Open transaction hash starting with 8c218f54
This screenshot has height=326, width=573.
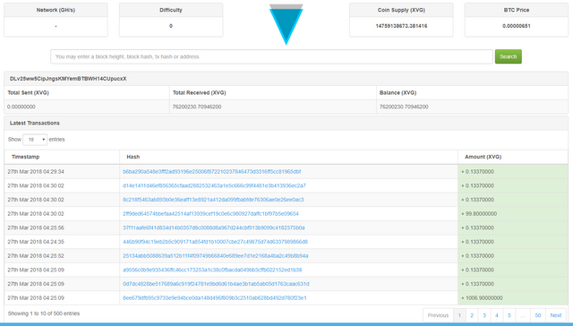(213, 200)
